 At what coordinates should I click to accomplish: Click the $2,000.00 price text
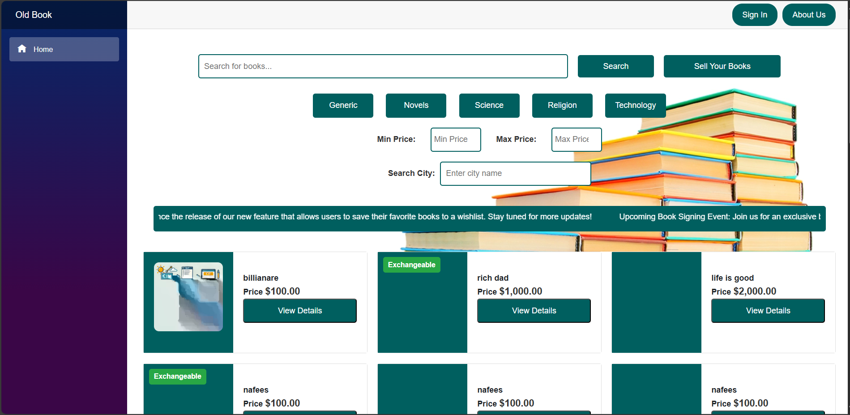[x=755, y=291]
